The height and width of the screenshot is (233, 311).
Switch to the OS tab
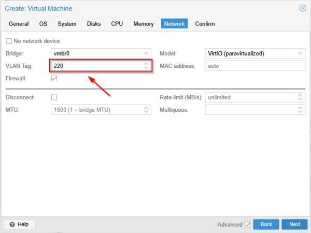pyautogui.click(x=43, y=24)
